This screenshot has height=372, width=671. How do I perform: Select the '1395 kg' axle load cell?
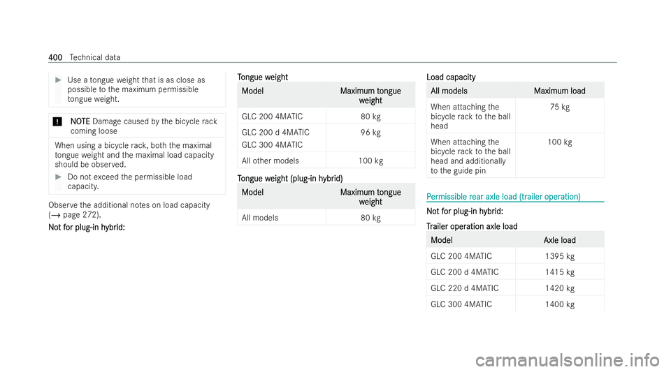click(560, 256)
